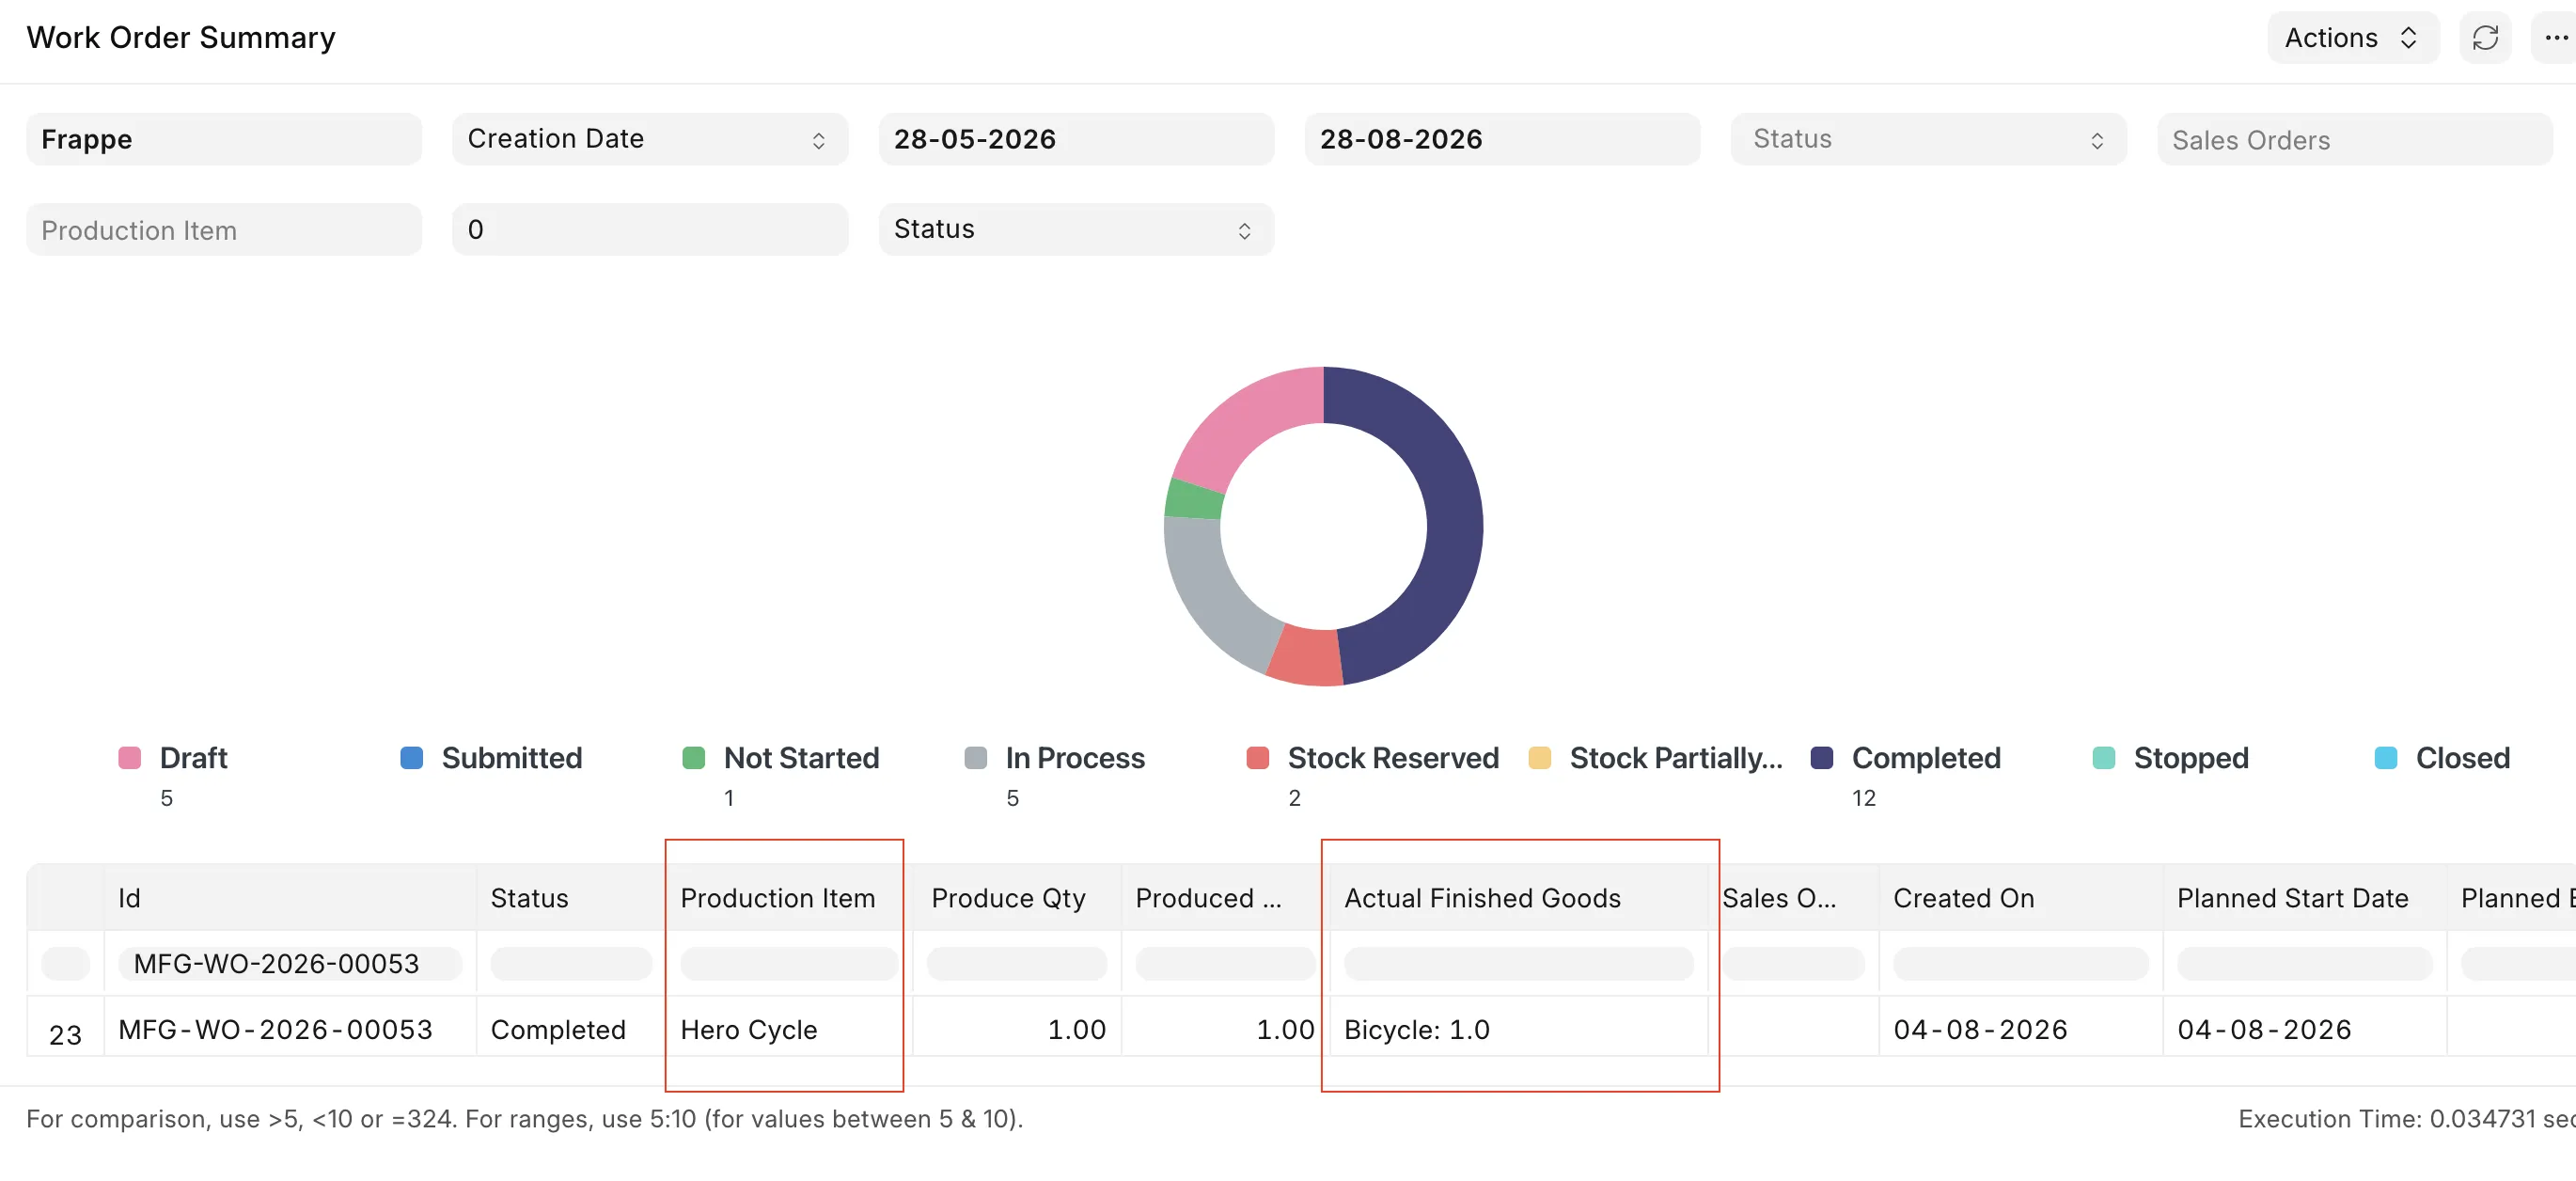Toggle the Submitted legend entry
Viewport: 2576px width, 1181px height.
tap(492, 758)
